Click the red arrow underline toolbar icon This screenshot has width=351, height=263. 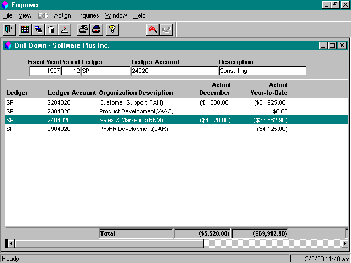tap(65, 29)
